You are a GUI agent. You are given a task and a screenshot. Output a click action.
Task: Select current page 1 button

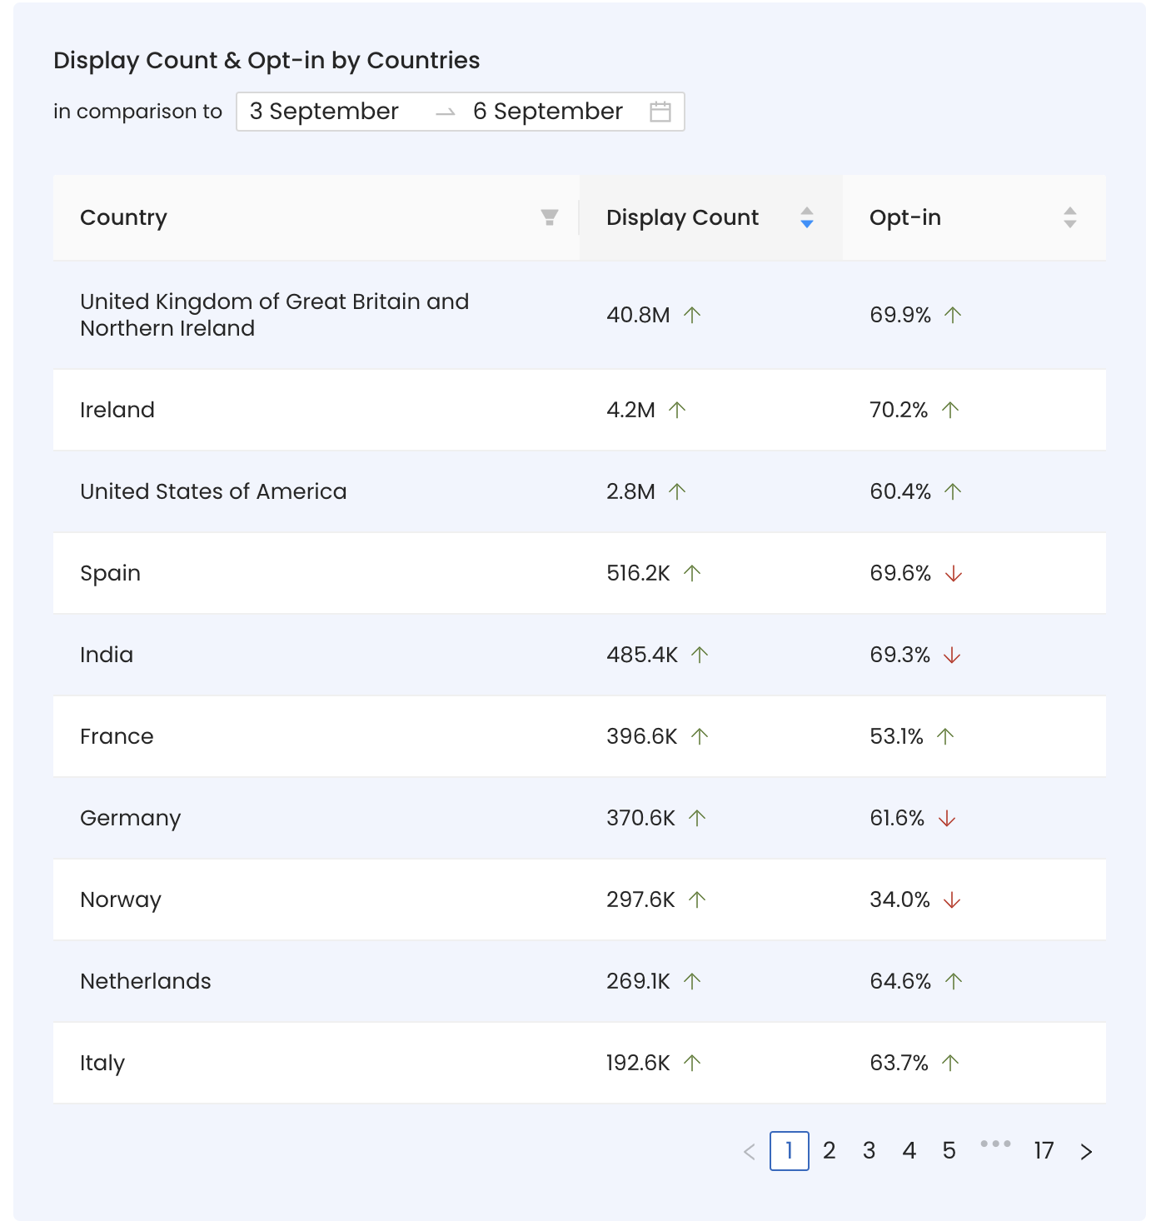point(789,1151)
